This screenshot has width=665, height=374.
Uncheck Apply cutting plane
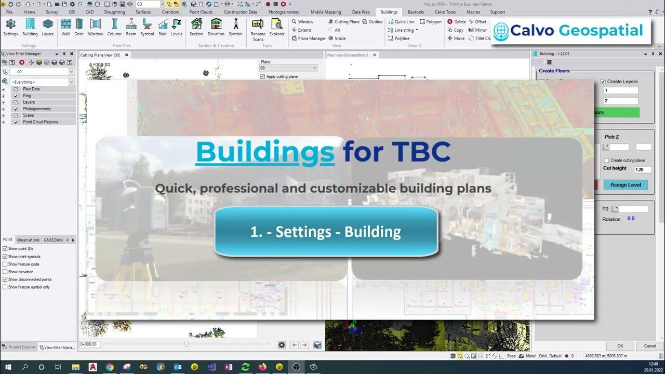[x=262, y=77]
